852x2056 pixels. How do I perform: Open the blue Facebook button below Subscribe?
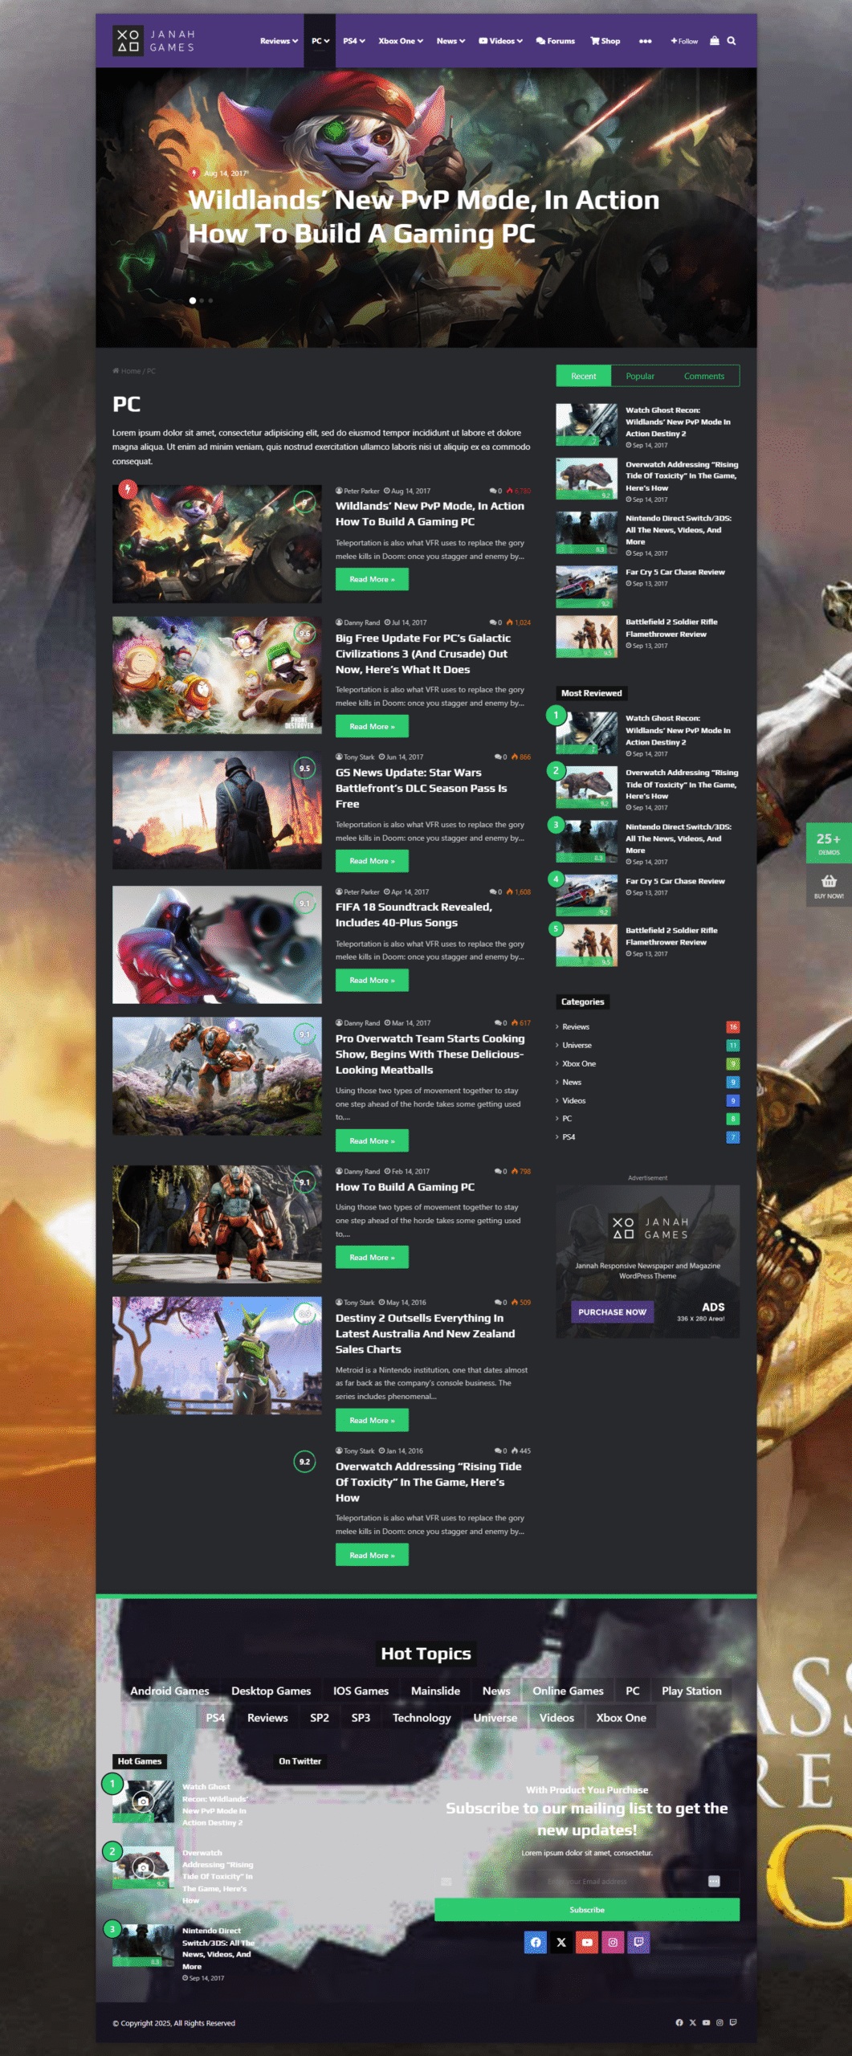(536, 1942)
